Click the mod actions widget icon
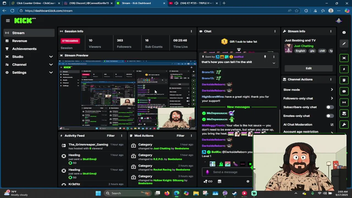Screen dimensions: 352x198 pyautogui.click(x=344, y=113)
